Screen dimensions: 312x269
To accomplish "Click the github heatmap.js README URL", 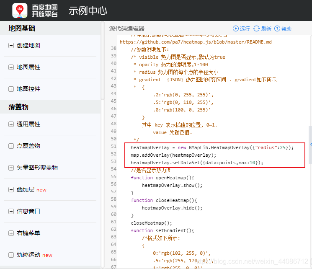I will pyautogui.click(x=196, y=42).
